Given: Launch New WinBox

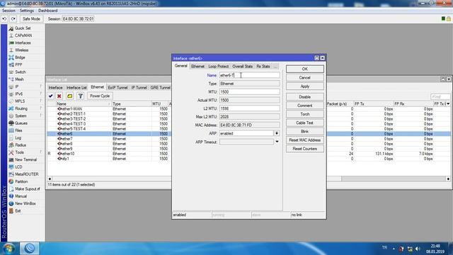Looking at the screenshot, I should point(25,203).
